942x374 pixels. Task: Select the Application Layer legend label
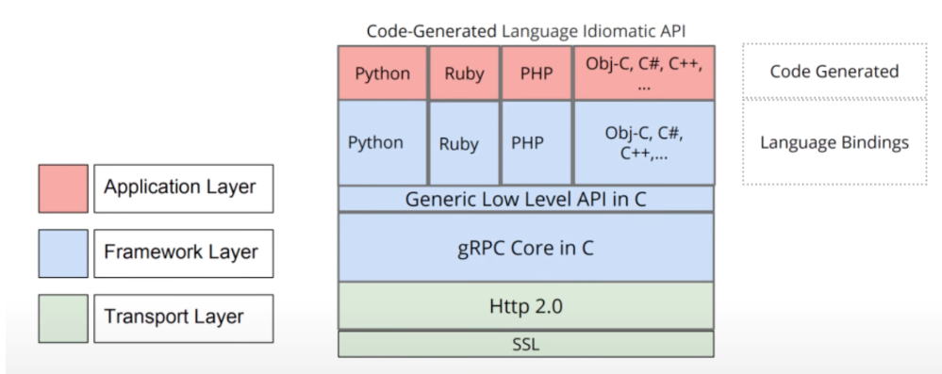pyautogui.click(x=183, y=188)
